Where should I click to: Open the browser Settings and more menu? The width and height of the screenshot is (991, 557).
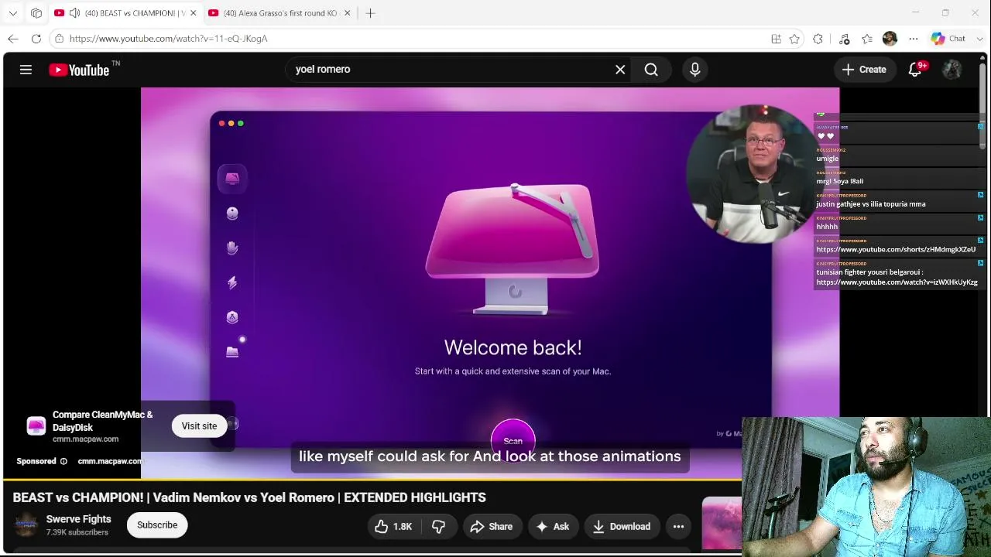coord(914,39)
